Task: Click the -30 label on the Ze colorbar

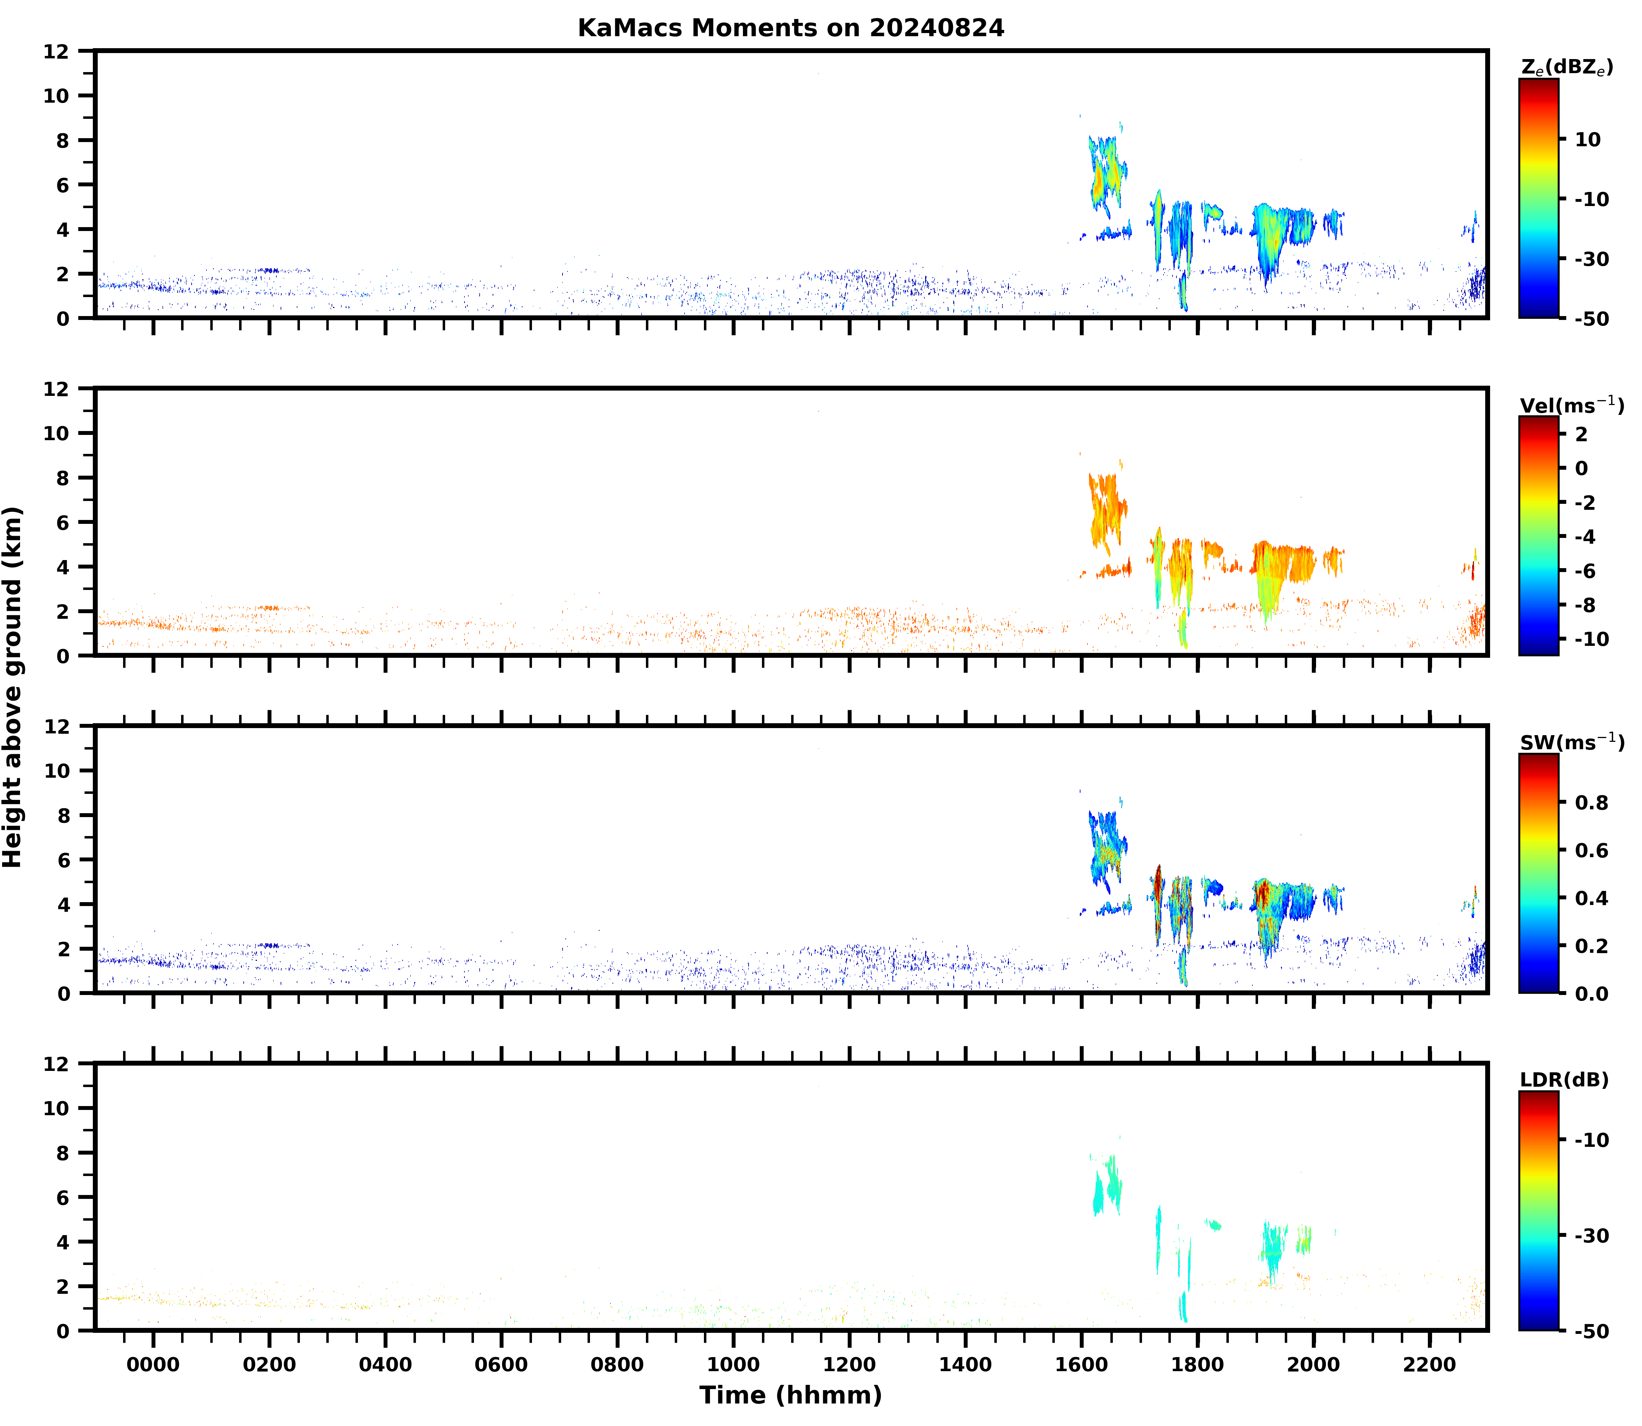Action: [1591, 259]
